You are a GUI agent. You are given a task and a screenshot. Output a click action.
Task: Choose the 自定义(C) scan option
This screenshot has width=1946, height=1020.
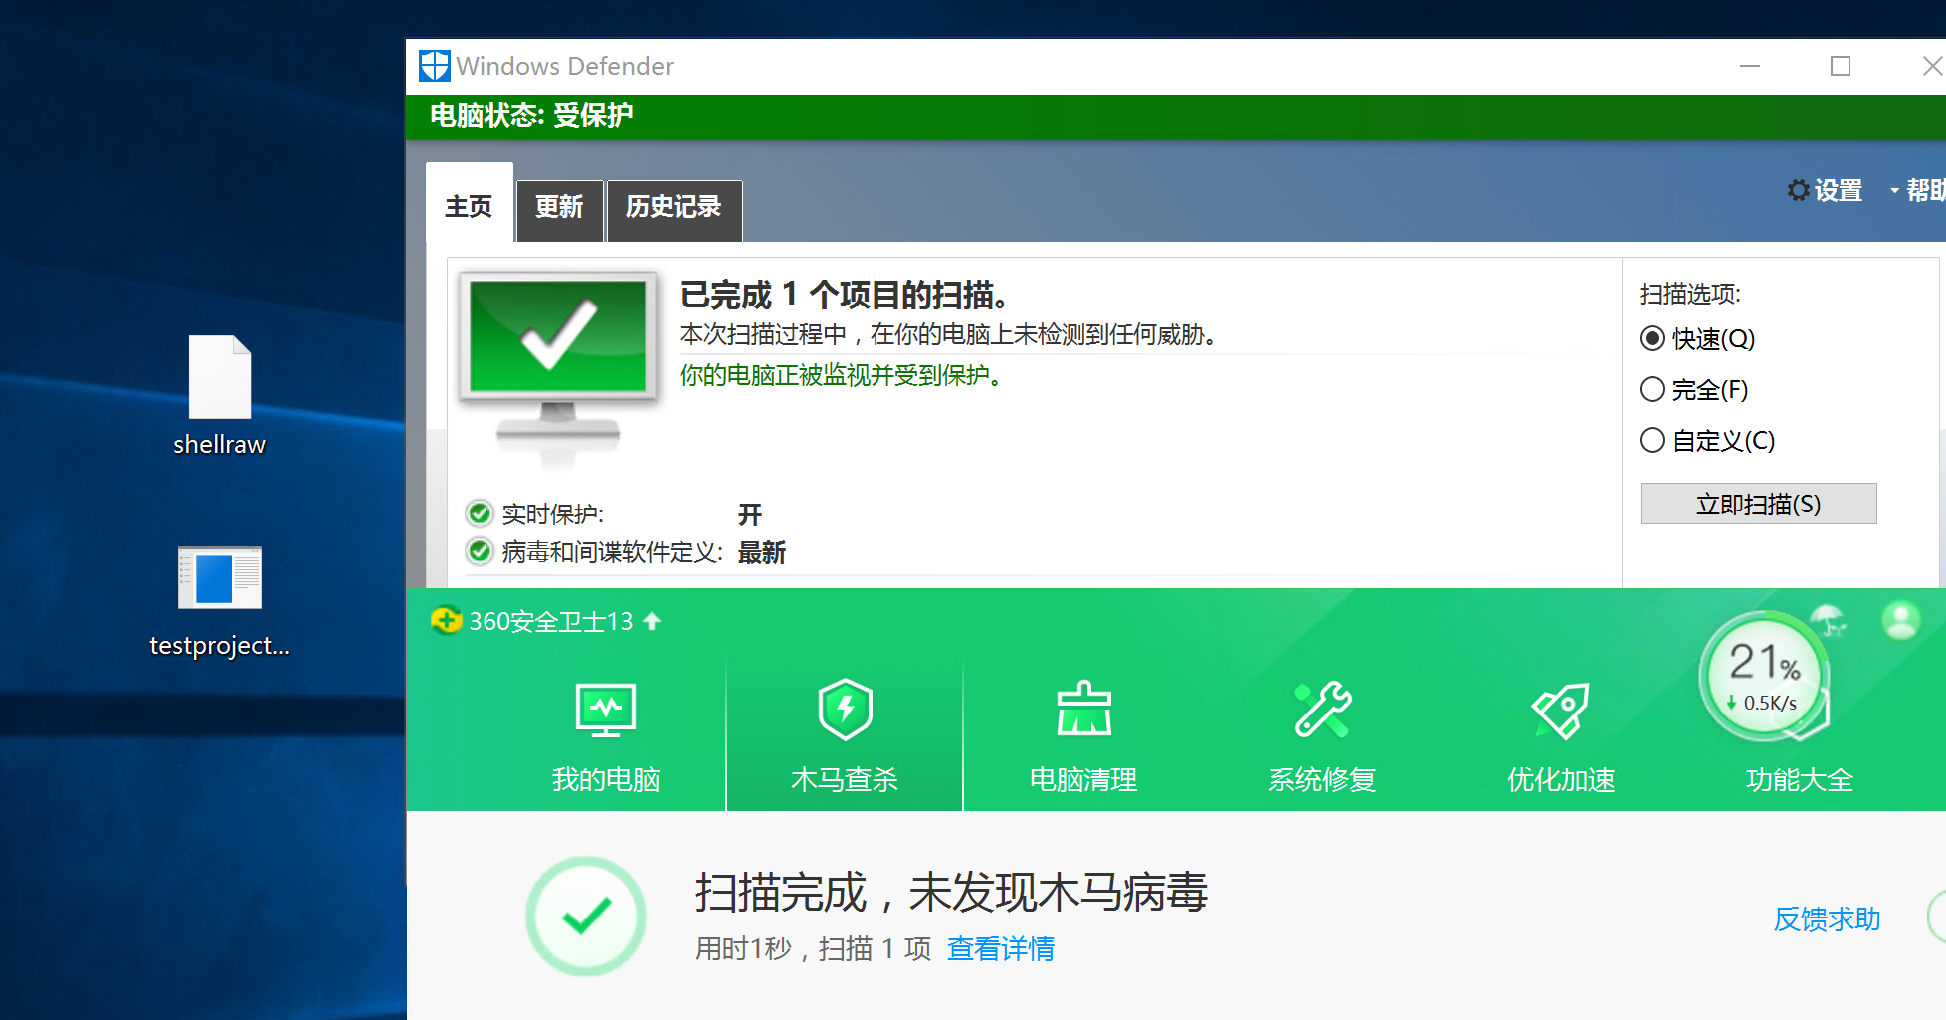pos(1653,440)
